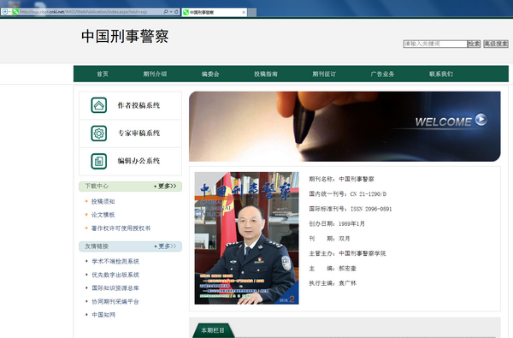Open the 编辑办公系统 link
Screen dimensions: 513x338
(139, 161)
